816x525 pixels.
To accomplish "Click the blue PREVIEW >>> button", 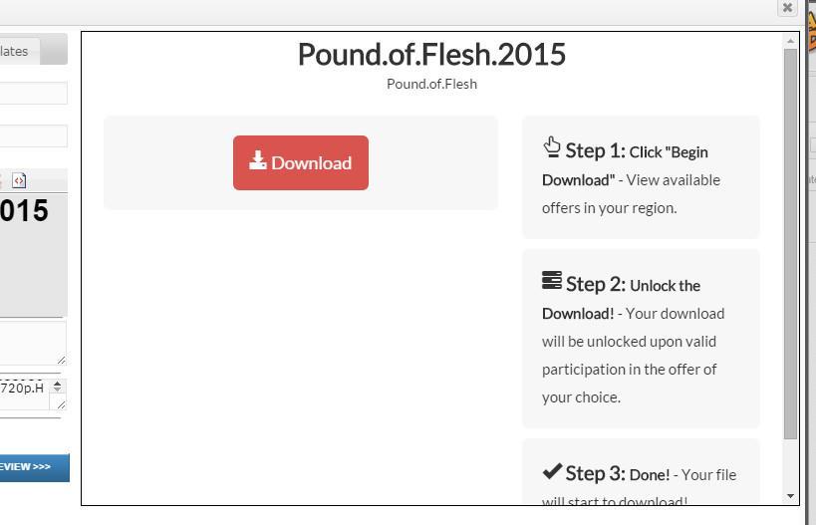I will click(34, 467).
